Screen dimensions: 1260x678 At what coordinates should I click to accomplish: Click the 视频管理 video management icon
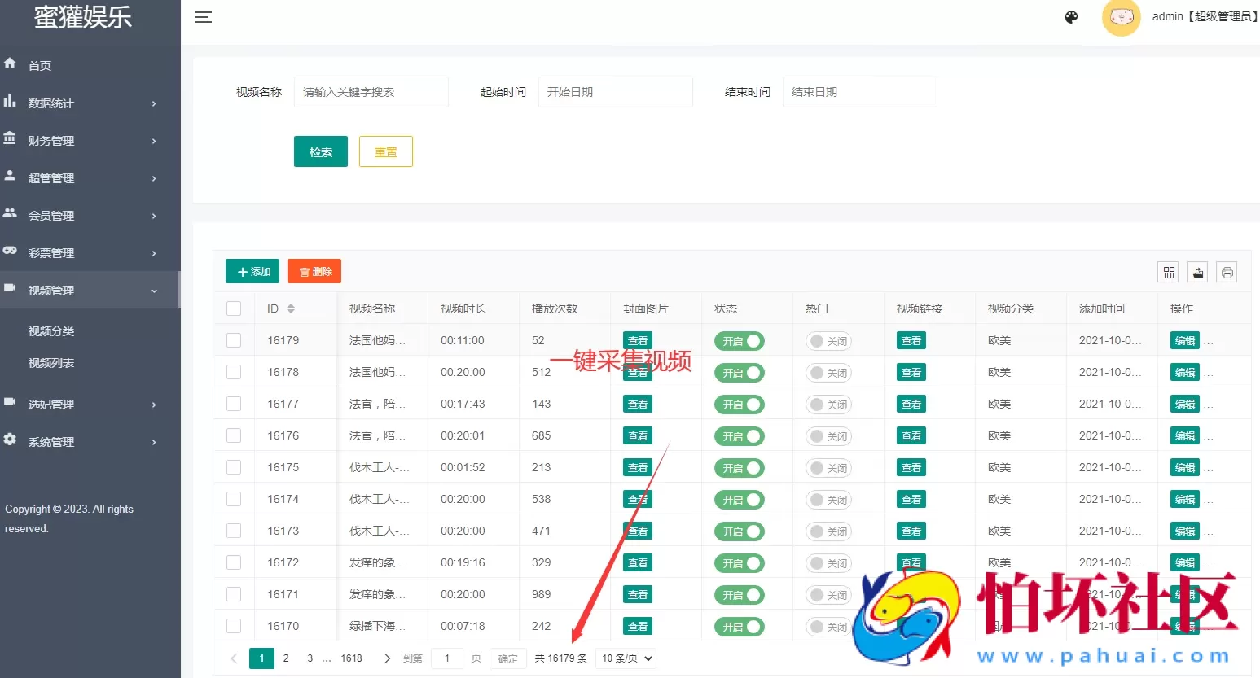click(x=9, y=290)
